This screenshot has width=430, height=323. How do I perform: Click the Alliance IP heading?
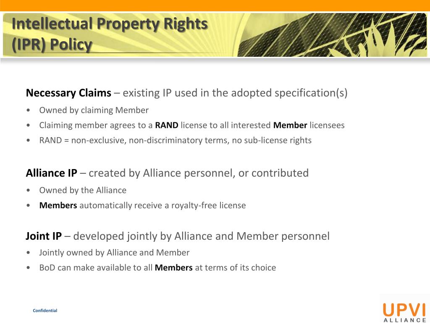pyautogui.click(x=52, y=173)
